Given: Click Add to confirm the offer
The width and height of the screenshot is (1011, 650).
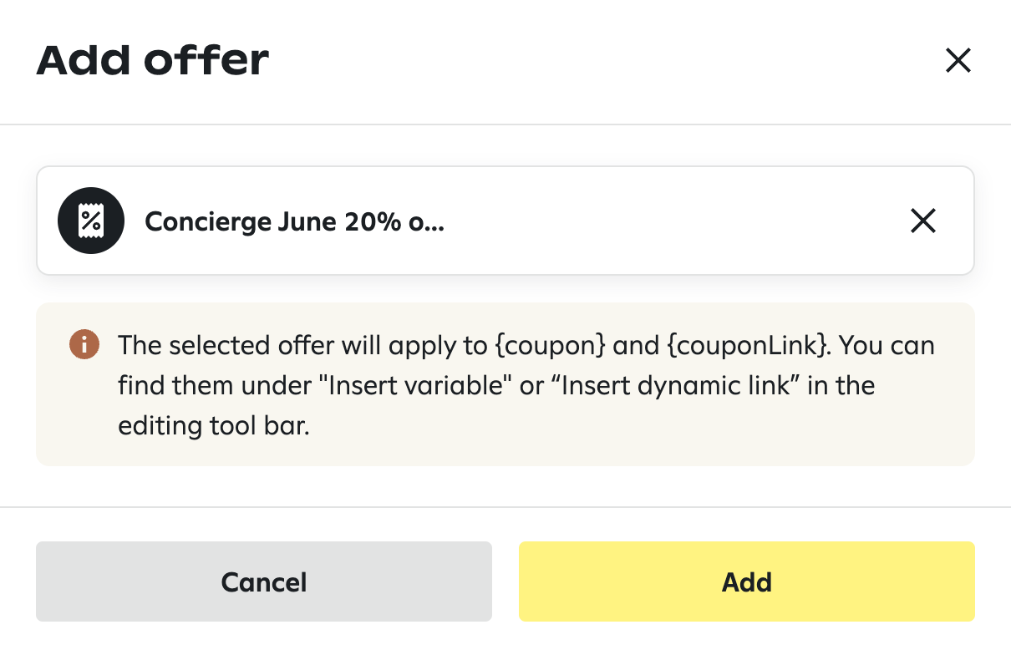Looking at the screenshot, I should (x=746, y=581).
